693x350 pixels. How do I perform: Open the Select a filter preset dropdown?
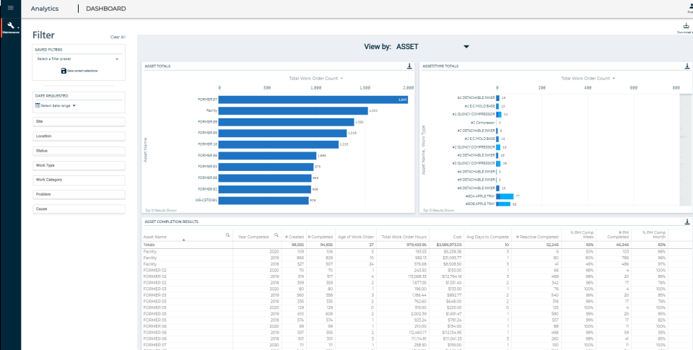(x=78, y=58)
